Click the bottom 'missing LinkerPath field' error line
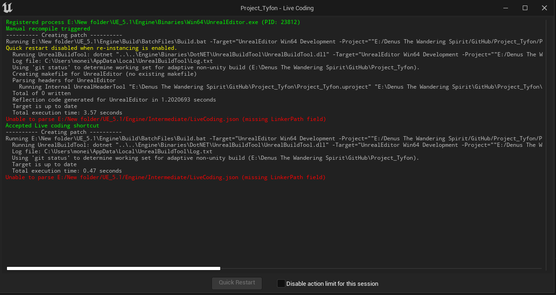 click(x=165, y=177)
